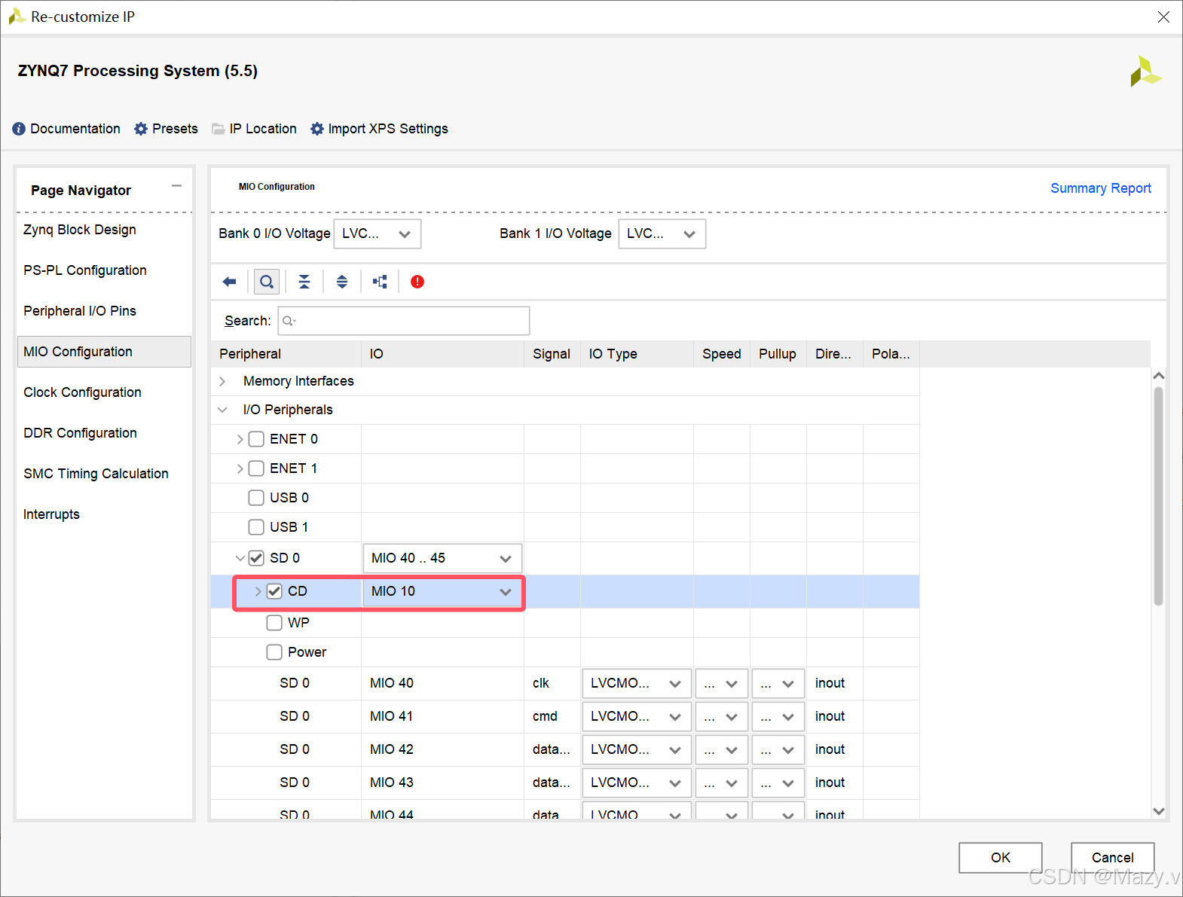The image size is (1183, 897).
Task: Open IO Type dropdown for MIO 43
Action: [637, 783]
